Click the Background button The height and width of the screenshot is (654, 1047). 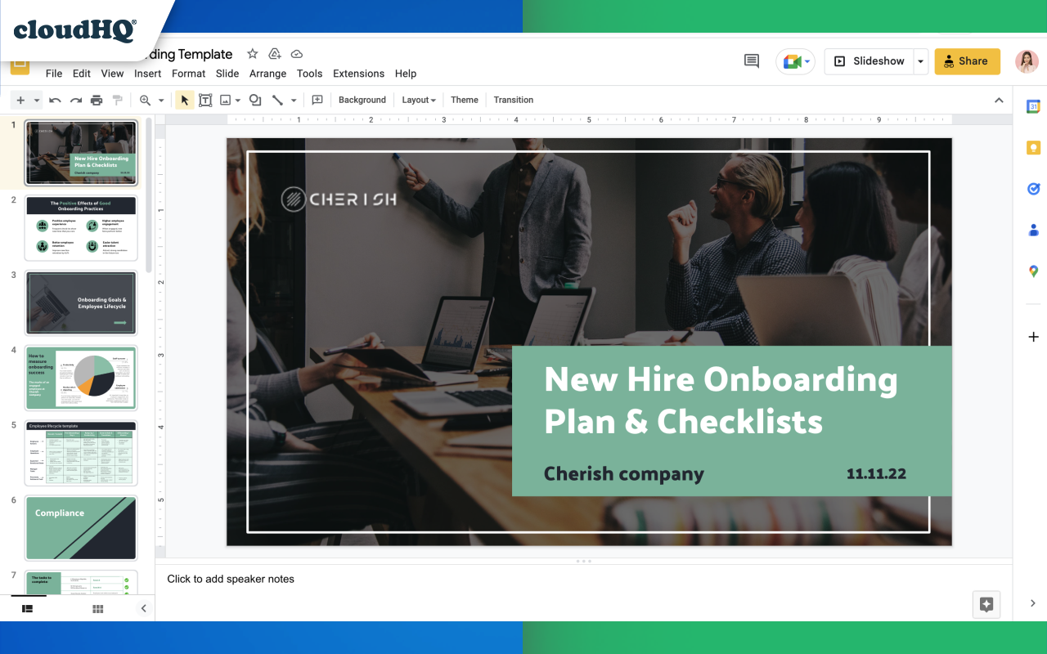click(362, 100)
